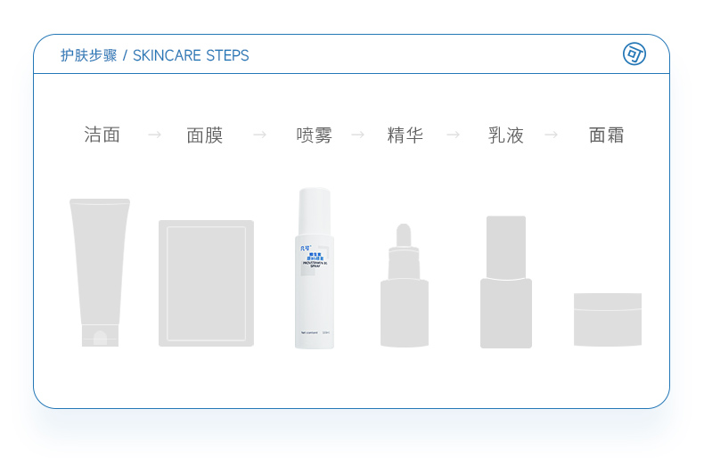Select the cleanser tube icon

click(100, 273)
